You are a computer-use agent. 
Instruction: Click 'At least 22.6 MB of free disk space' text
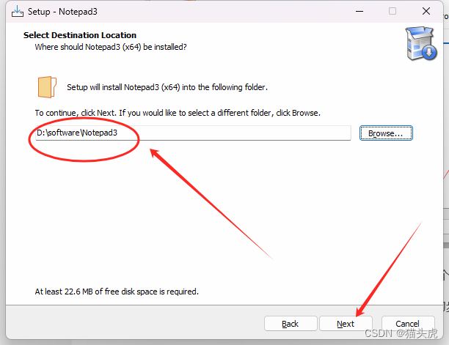117,292
